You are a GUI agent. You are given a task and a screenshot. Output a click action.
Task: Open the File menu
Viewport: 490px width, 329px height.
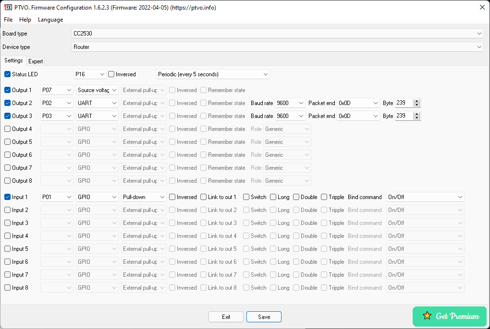[x=8, y=20]
